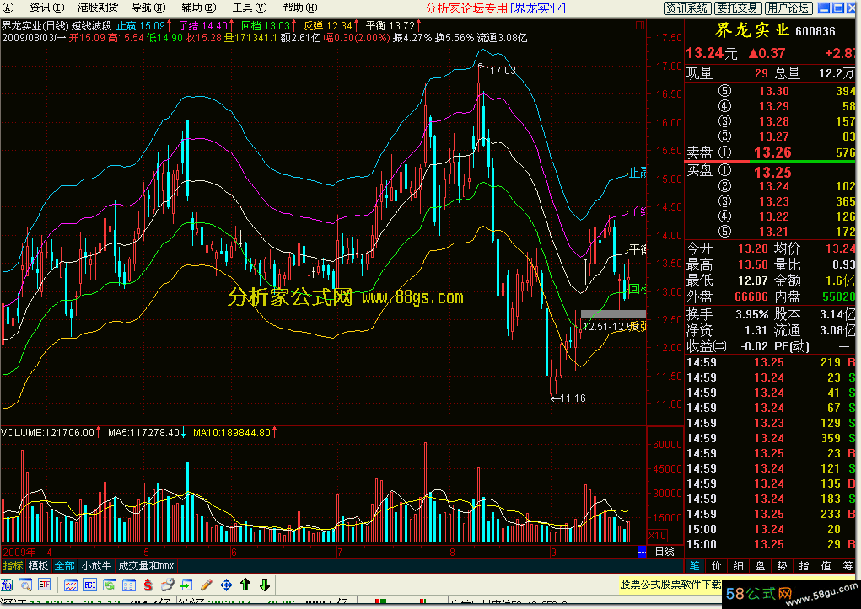This screenshot has height=609, width=861.
Task: Click the 17.03 high price marker
Action: pyautogui.click(x=503, y=70)
